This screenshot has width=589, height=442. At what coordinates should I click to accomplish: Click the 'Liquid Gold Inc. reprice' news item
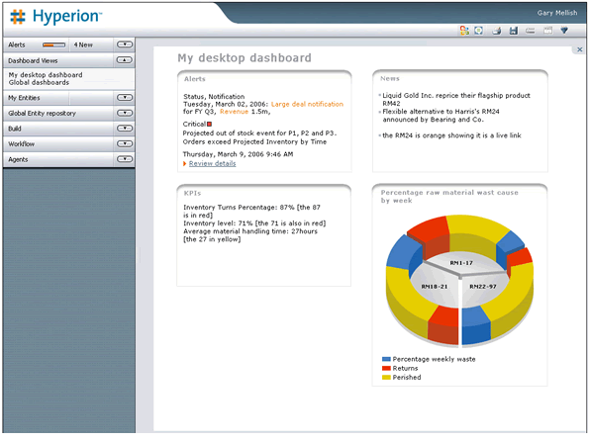456,100
